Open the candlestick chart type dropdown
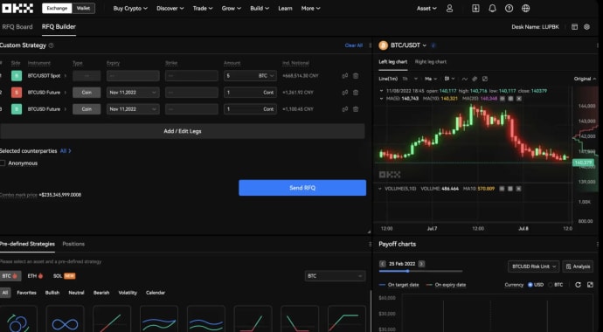Image resolution: width=603 pixels, height=332 pixels. 449,79
